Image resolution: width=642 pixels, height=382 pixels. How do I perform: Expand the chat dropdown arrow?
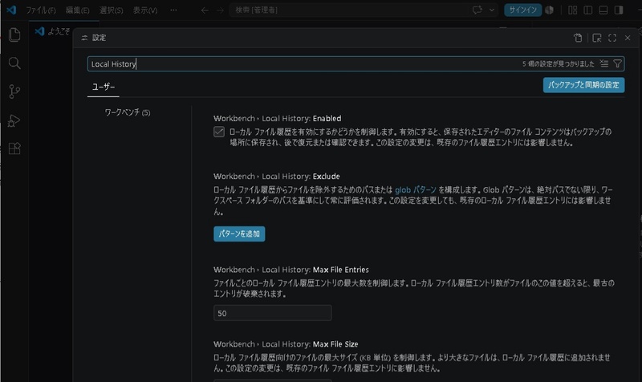click(x=492, y=10)
